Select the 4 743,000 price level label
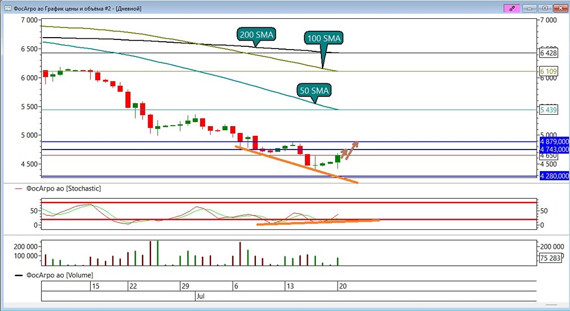 pyautogui.click(x=554, y=150)
